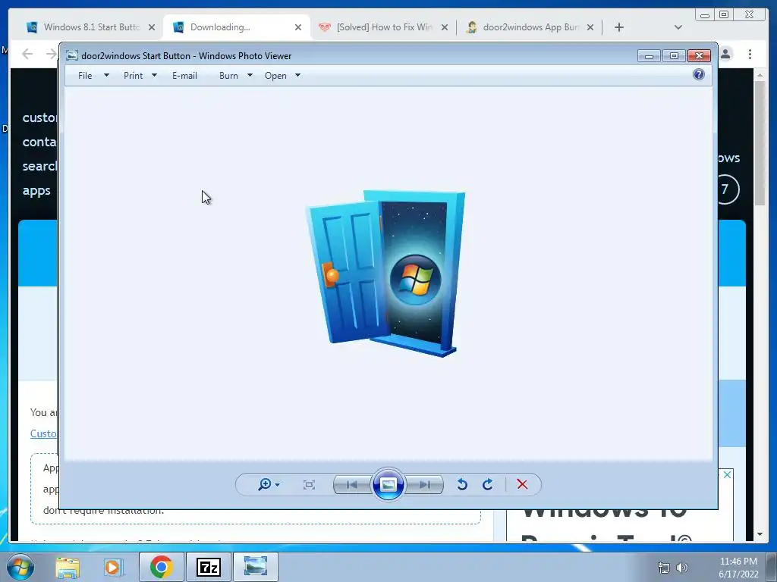The height and width of the screenshot is (582, 777).
Task: Click the circled 7 icon on webpage
Action: pos(726,189)
